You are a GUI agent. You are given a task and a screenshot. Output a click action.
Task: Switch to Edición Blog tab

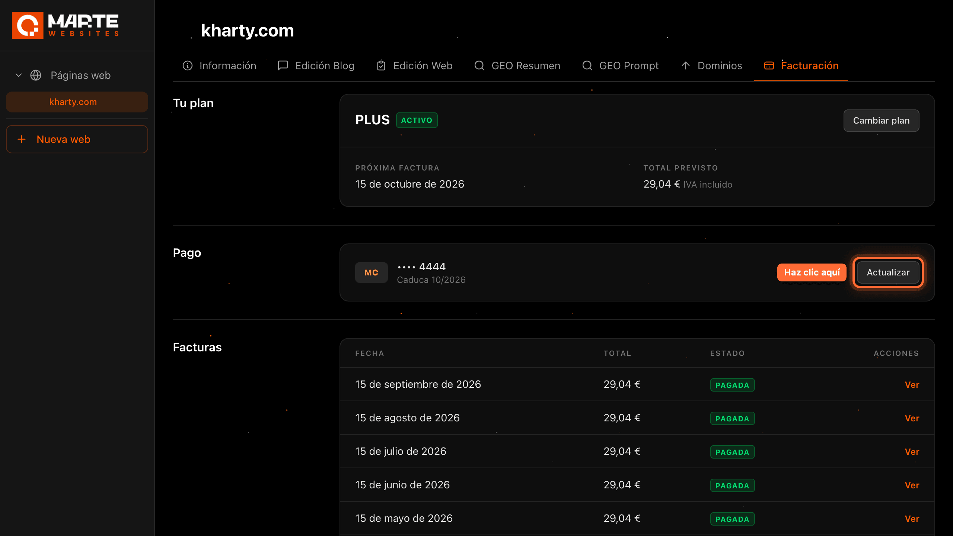316,66
